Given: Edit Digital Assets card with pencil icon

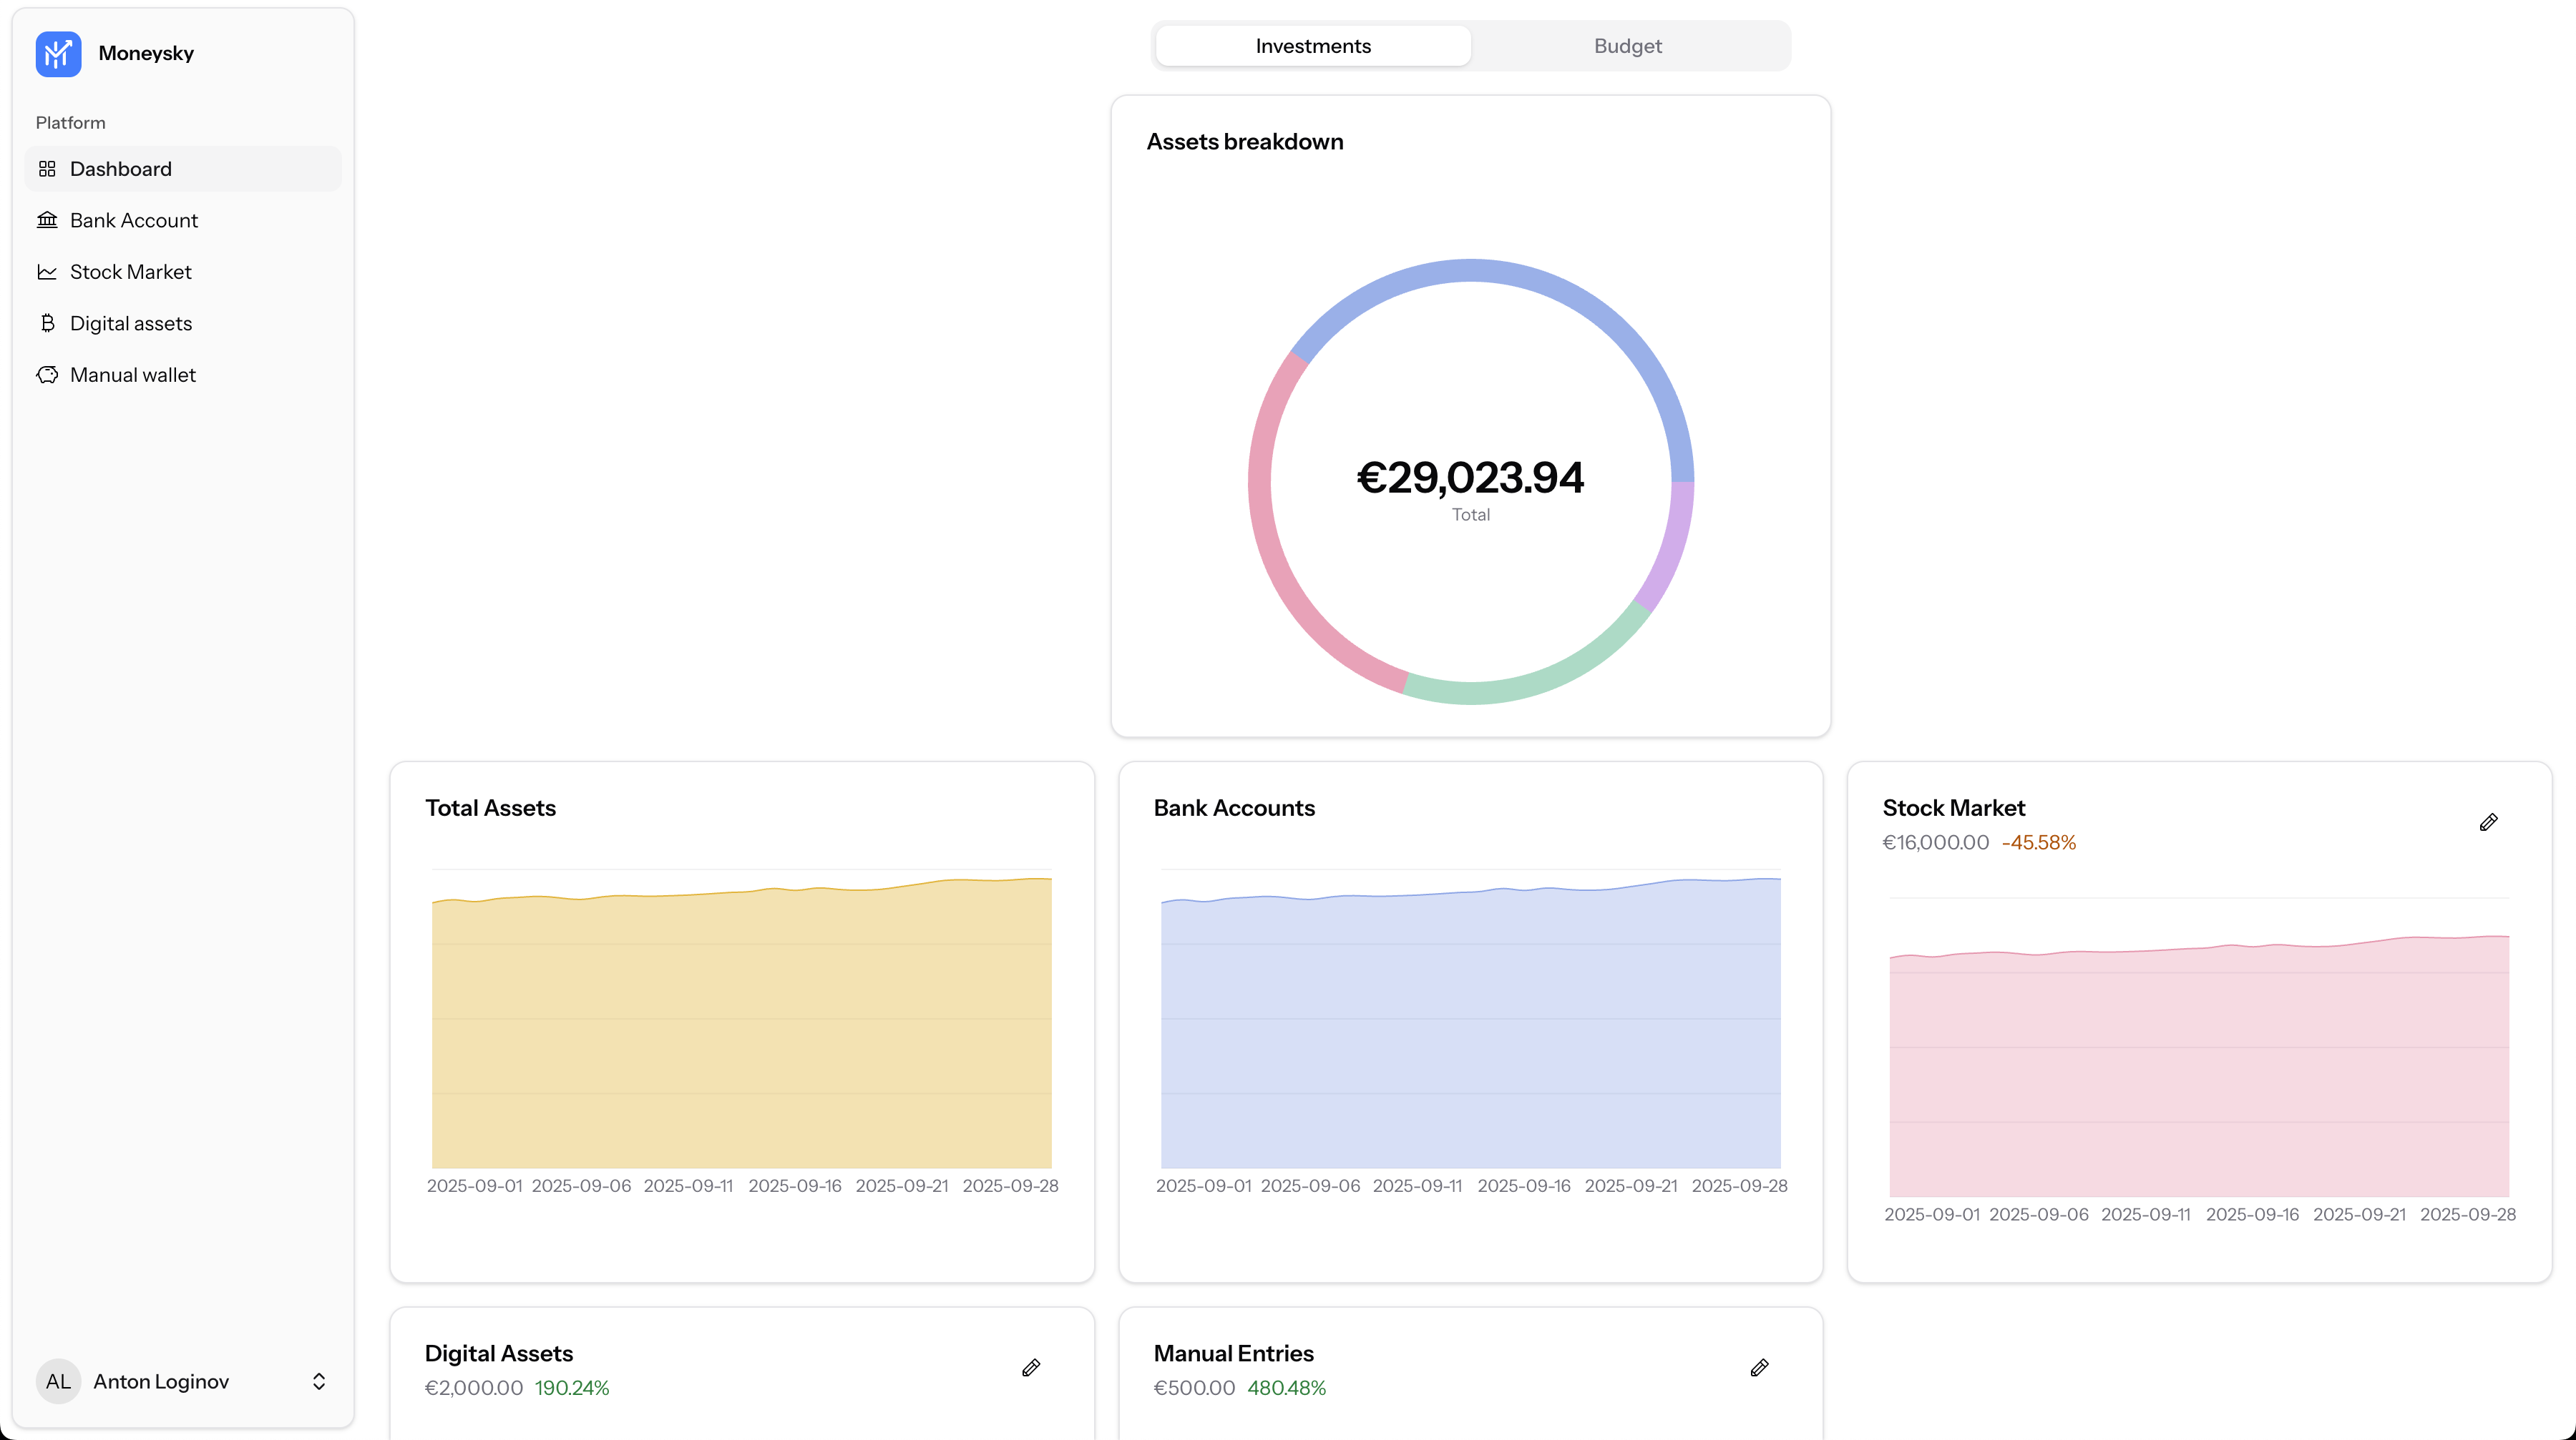Looking at the screenshot, I should [1031, 1368].
